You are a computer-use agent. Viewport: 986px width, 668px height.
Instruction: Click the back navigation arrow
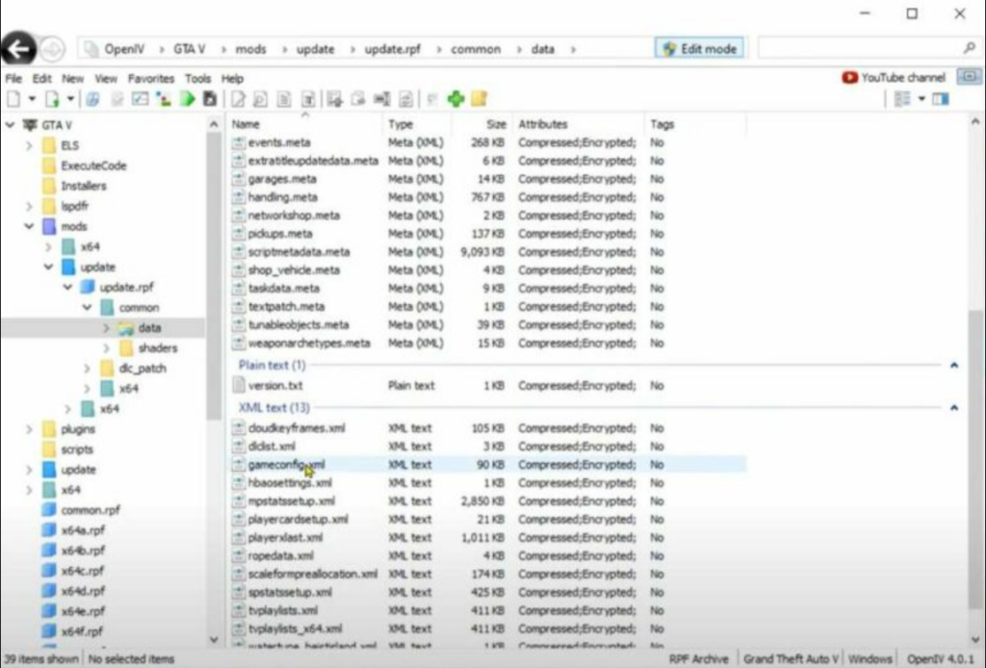coord(19,48)
